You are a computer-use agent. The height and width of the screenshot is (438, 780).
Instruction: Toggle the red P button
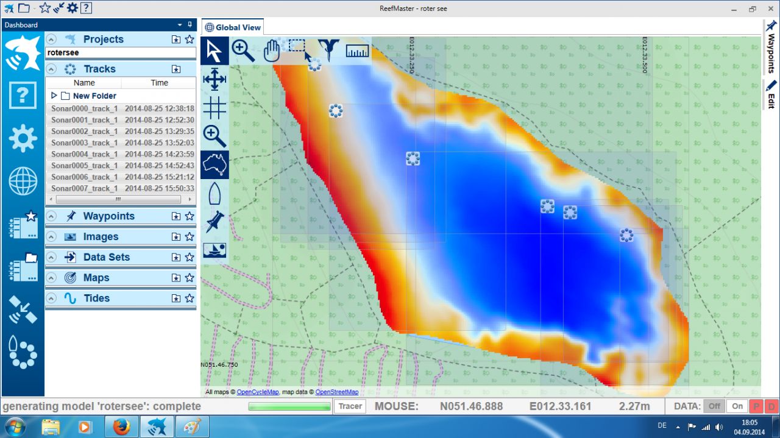coord(756,406)
